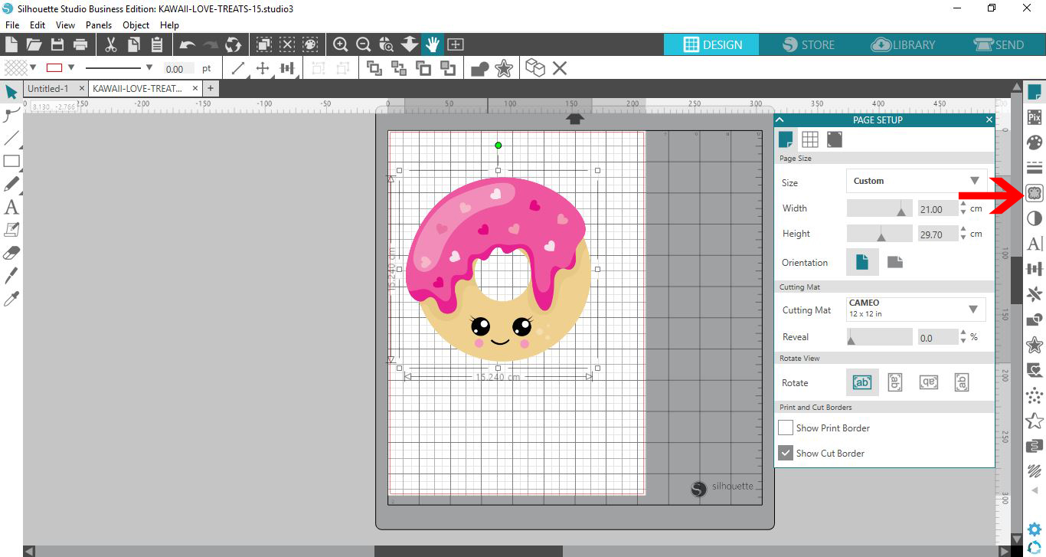Screen dimensions: 1046x557
Task: Open the Pix panel icon
Action: [1035, 117]
